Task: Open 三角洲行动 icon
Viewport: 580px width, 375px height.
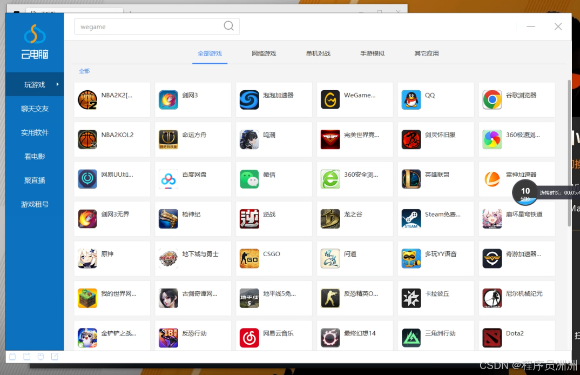Action: tap(412, 338)
